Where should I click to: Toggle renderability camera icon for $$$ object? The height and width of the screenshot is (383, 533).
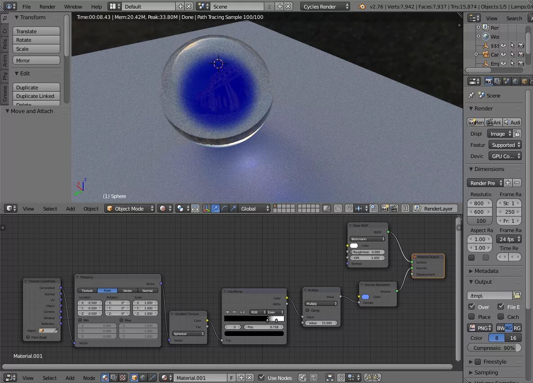click(x=521, y=45)
